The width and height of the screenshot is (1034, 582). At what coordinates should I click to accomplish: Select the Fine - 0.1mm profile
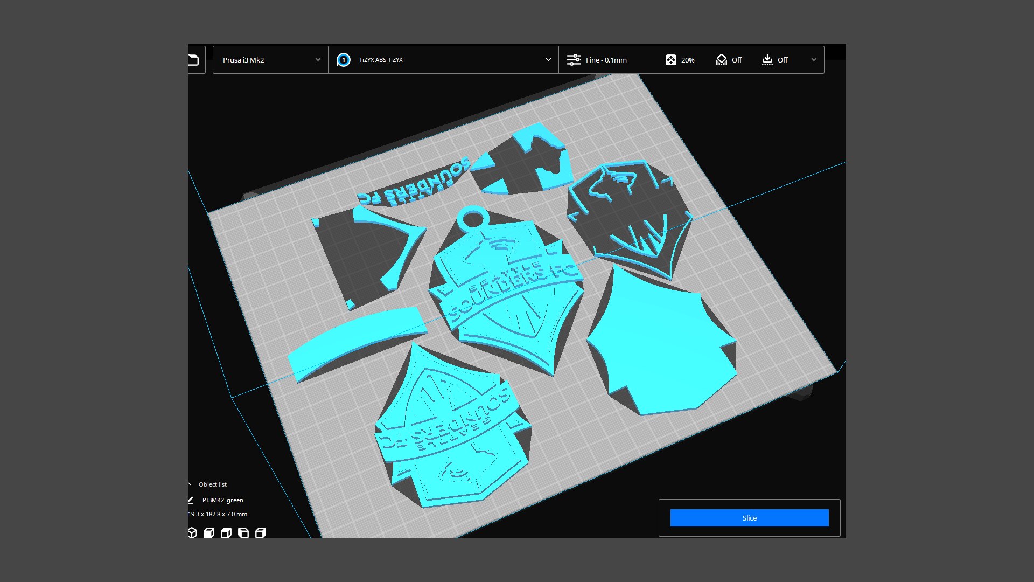[x=606, y=60]
